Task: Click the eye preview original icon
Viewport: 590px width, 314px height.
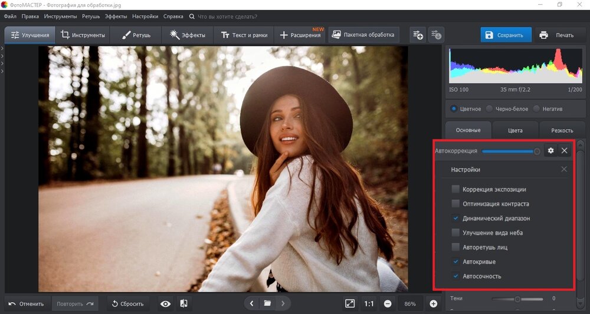Action: 165,304
